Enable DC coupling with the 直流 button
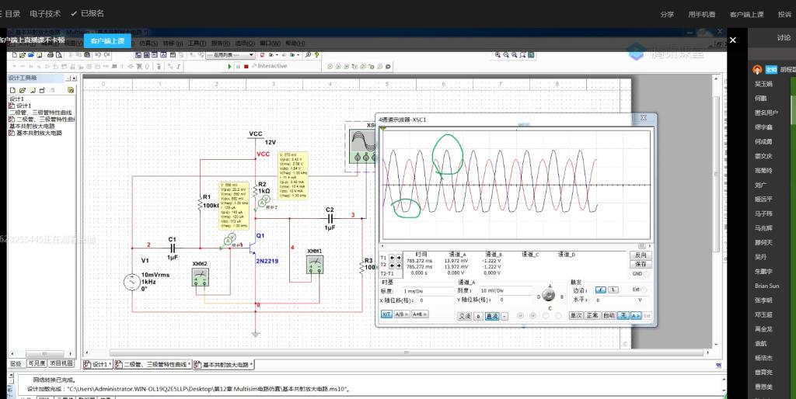The height and width of the screenshot is (399, 796). pyautogui.click(x=491, y=316)
